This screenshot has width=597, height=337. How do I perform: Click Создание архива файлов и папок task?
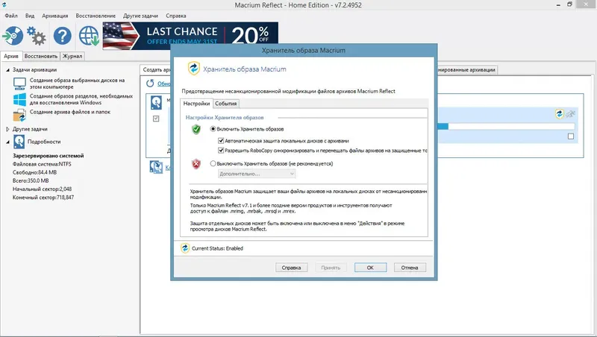[70, 112]
